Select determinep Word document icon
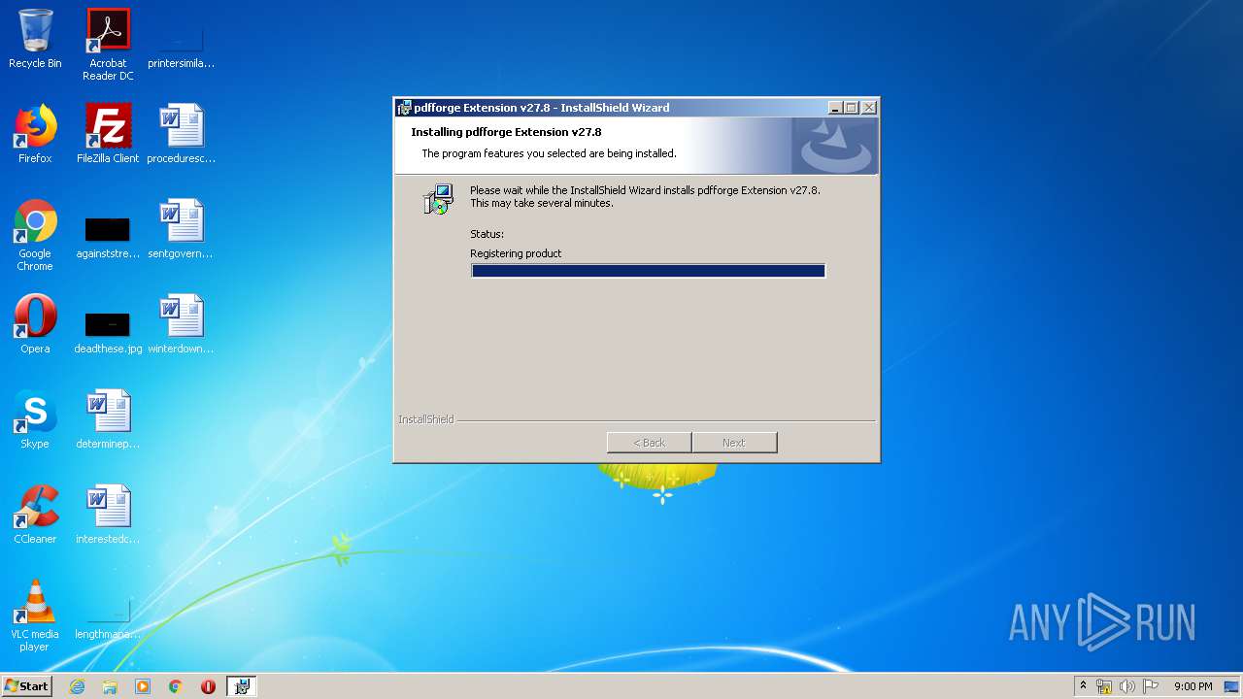 108,419
